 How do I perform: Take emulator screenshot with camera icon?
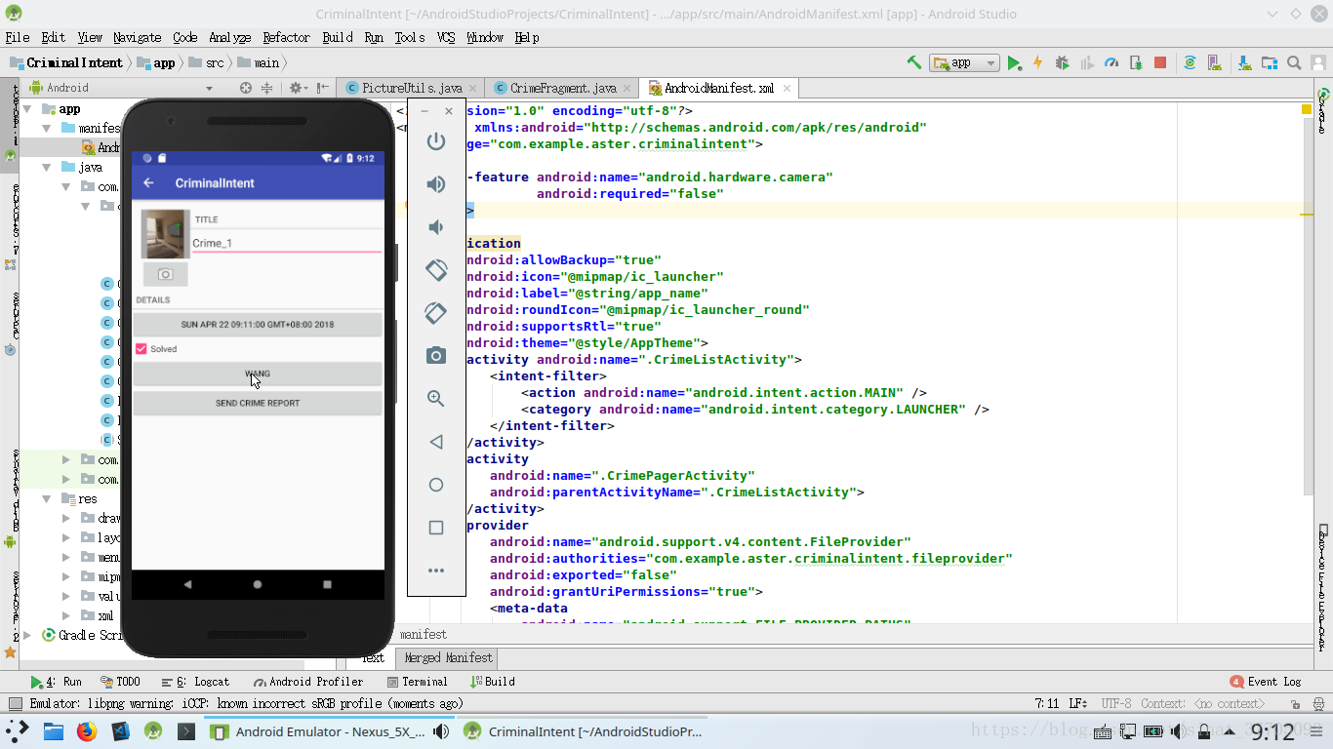pos(436,356)
